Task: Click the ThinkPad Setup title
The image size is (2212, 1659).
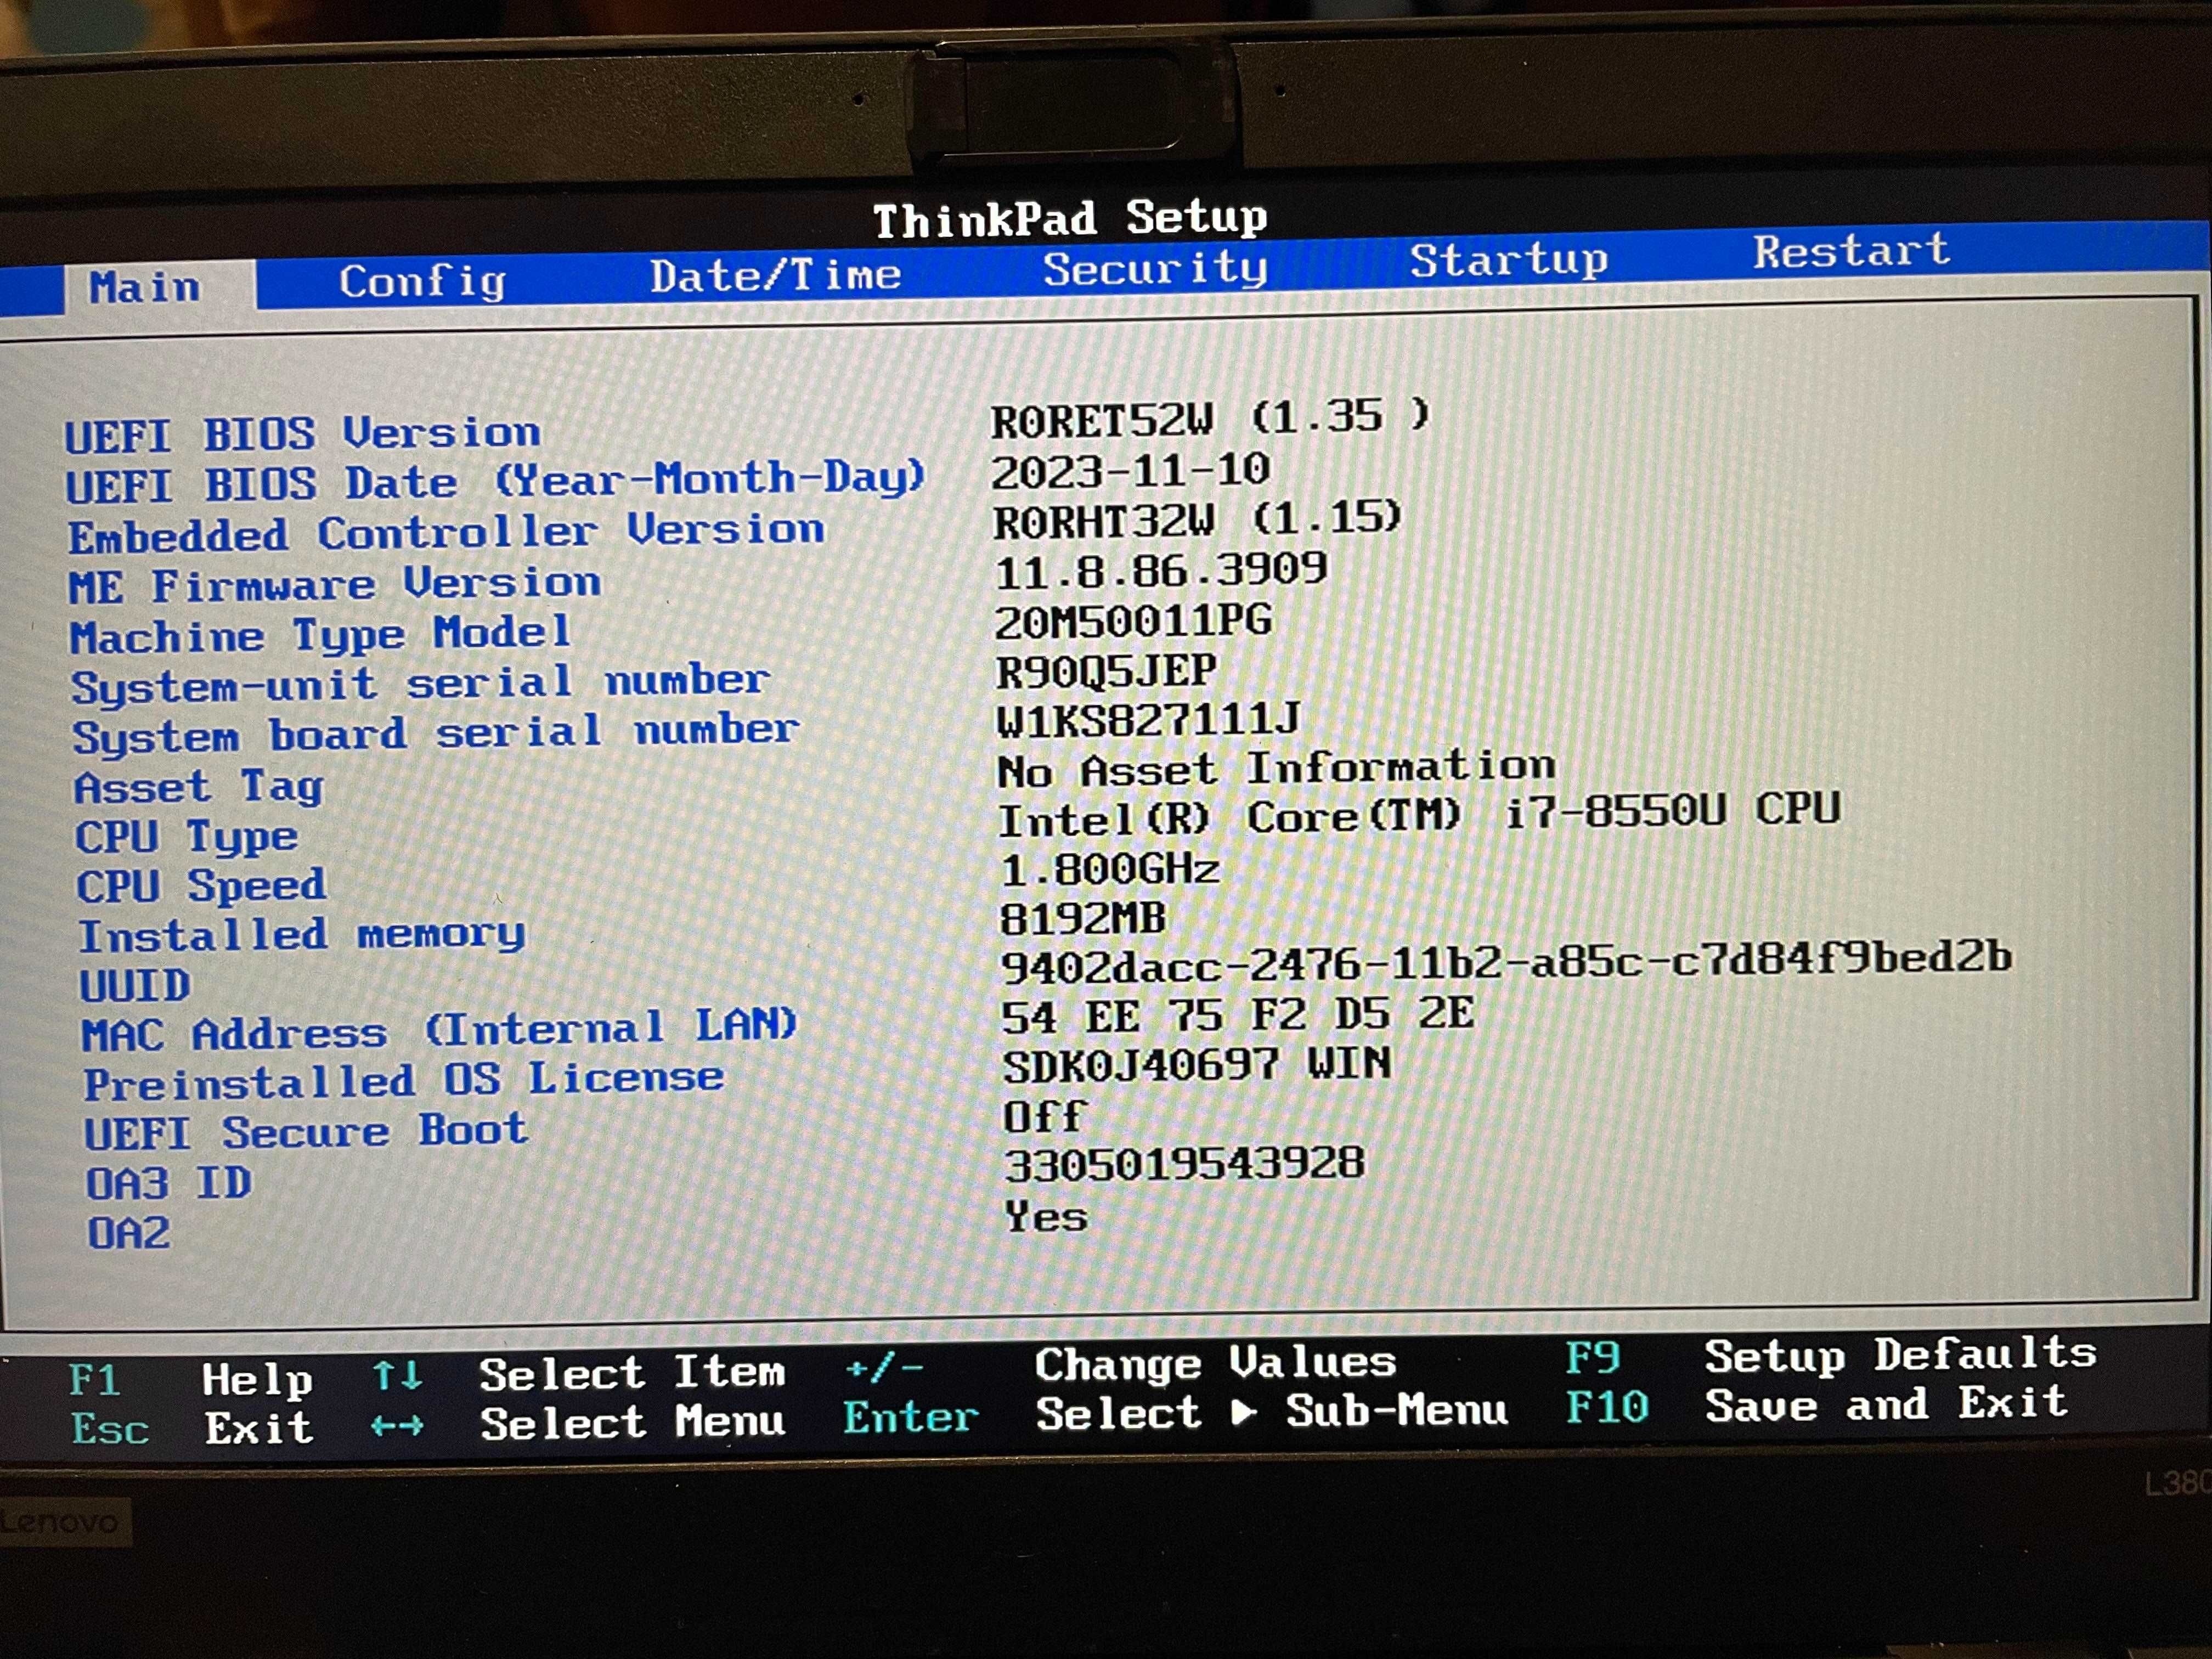Action: 1070,219
